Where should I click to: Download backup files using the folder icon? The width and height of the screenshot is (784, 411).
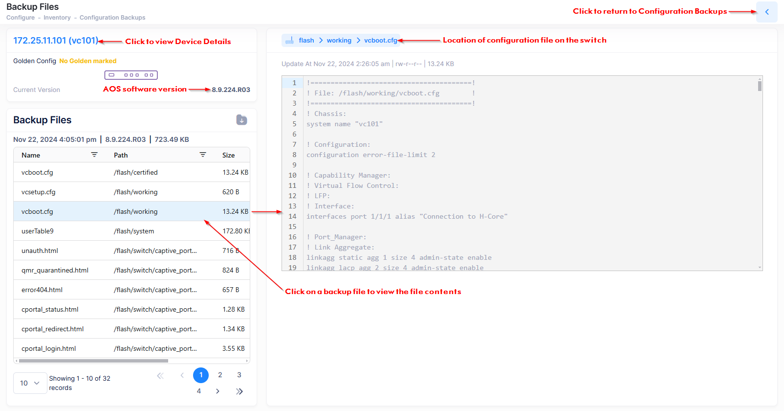click(x=241, y=120)
